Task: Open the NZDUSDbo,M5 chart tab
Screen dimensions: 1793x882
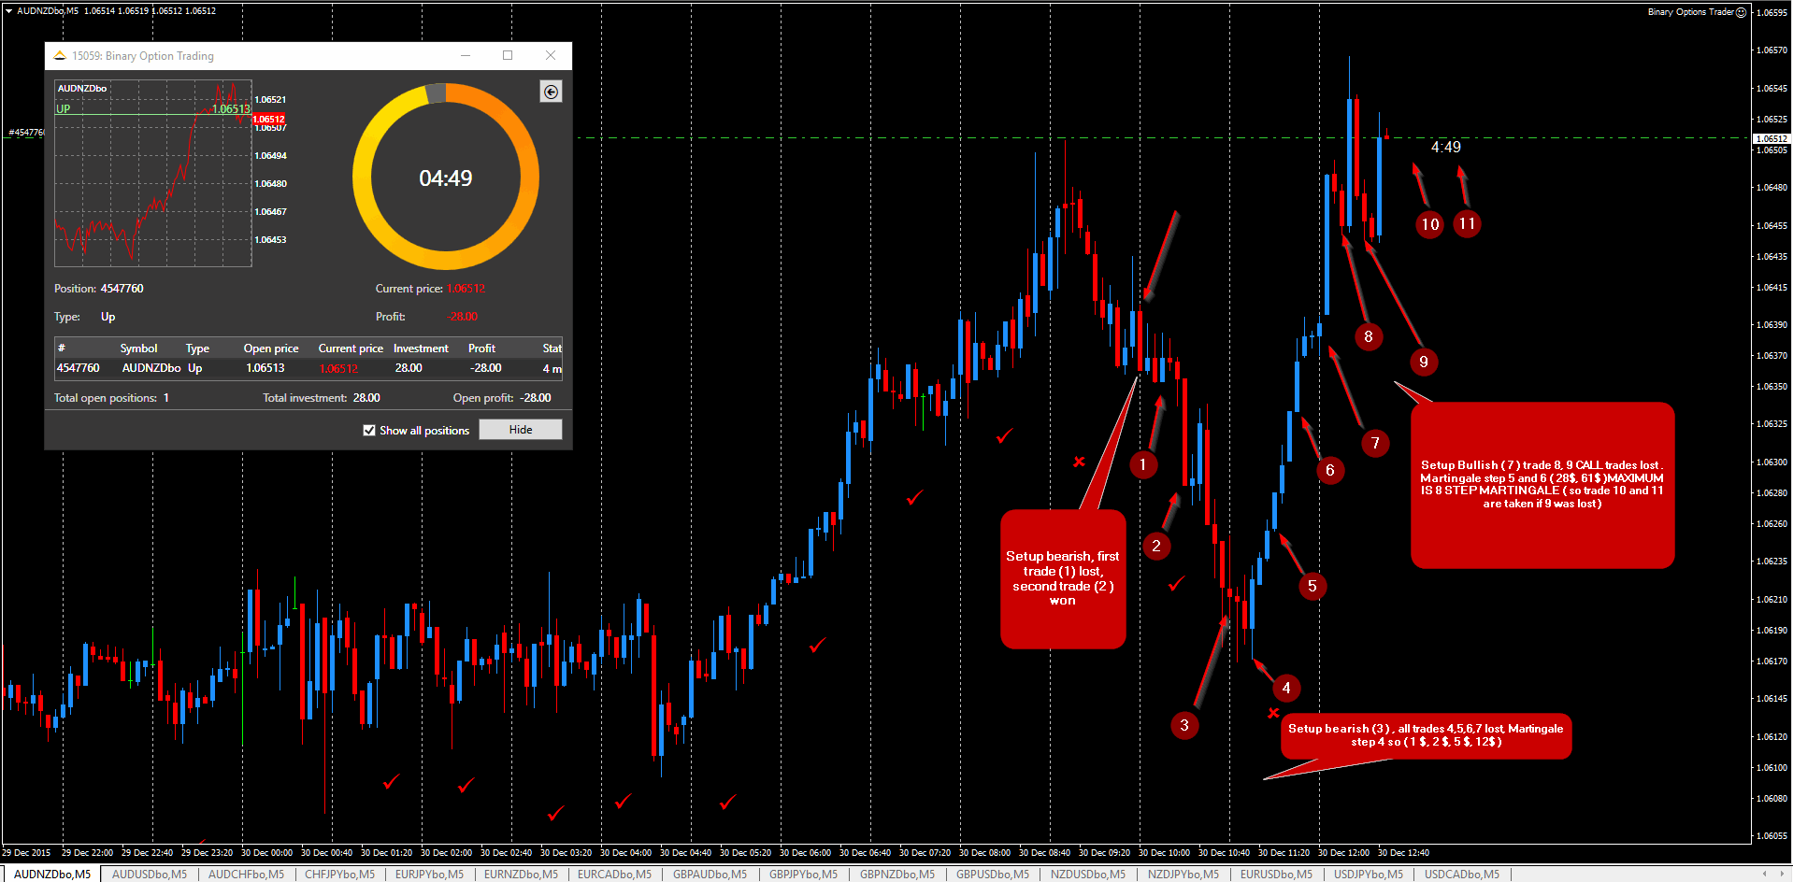Action: pyautogui.click(x=1088, y=875)
